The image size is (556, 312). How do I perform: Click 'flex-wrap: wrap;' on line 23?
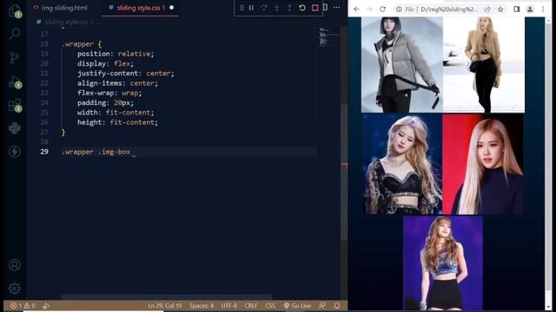(109, 93)
